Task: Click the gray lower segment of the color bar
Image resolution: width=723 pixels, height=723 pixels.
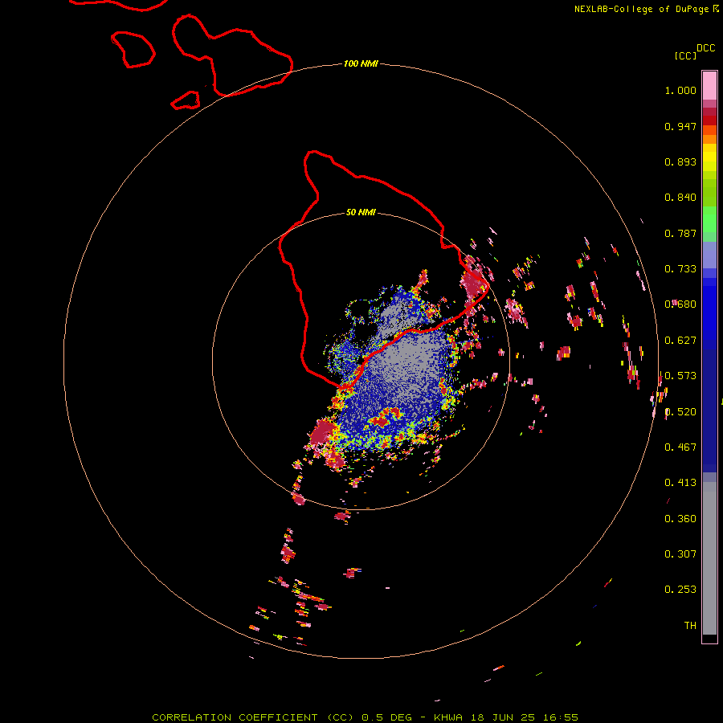Action: click(709, 558)
